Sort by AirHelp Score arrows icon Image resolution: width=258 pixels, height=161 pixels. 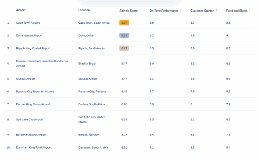click(x=140, y=11)
